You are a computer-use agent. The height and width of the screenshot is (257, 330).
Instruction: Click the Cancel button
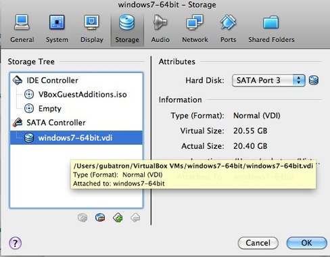click(258, 243)
